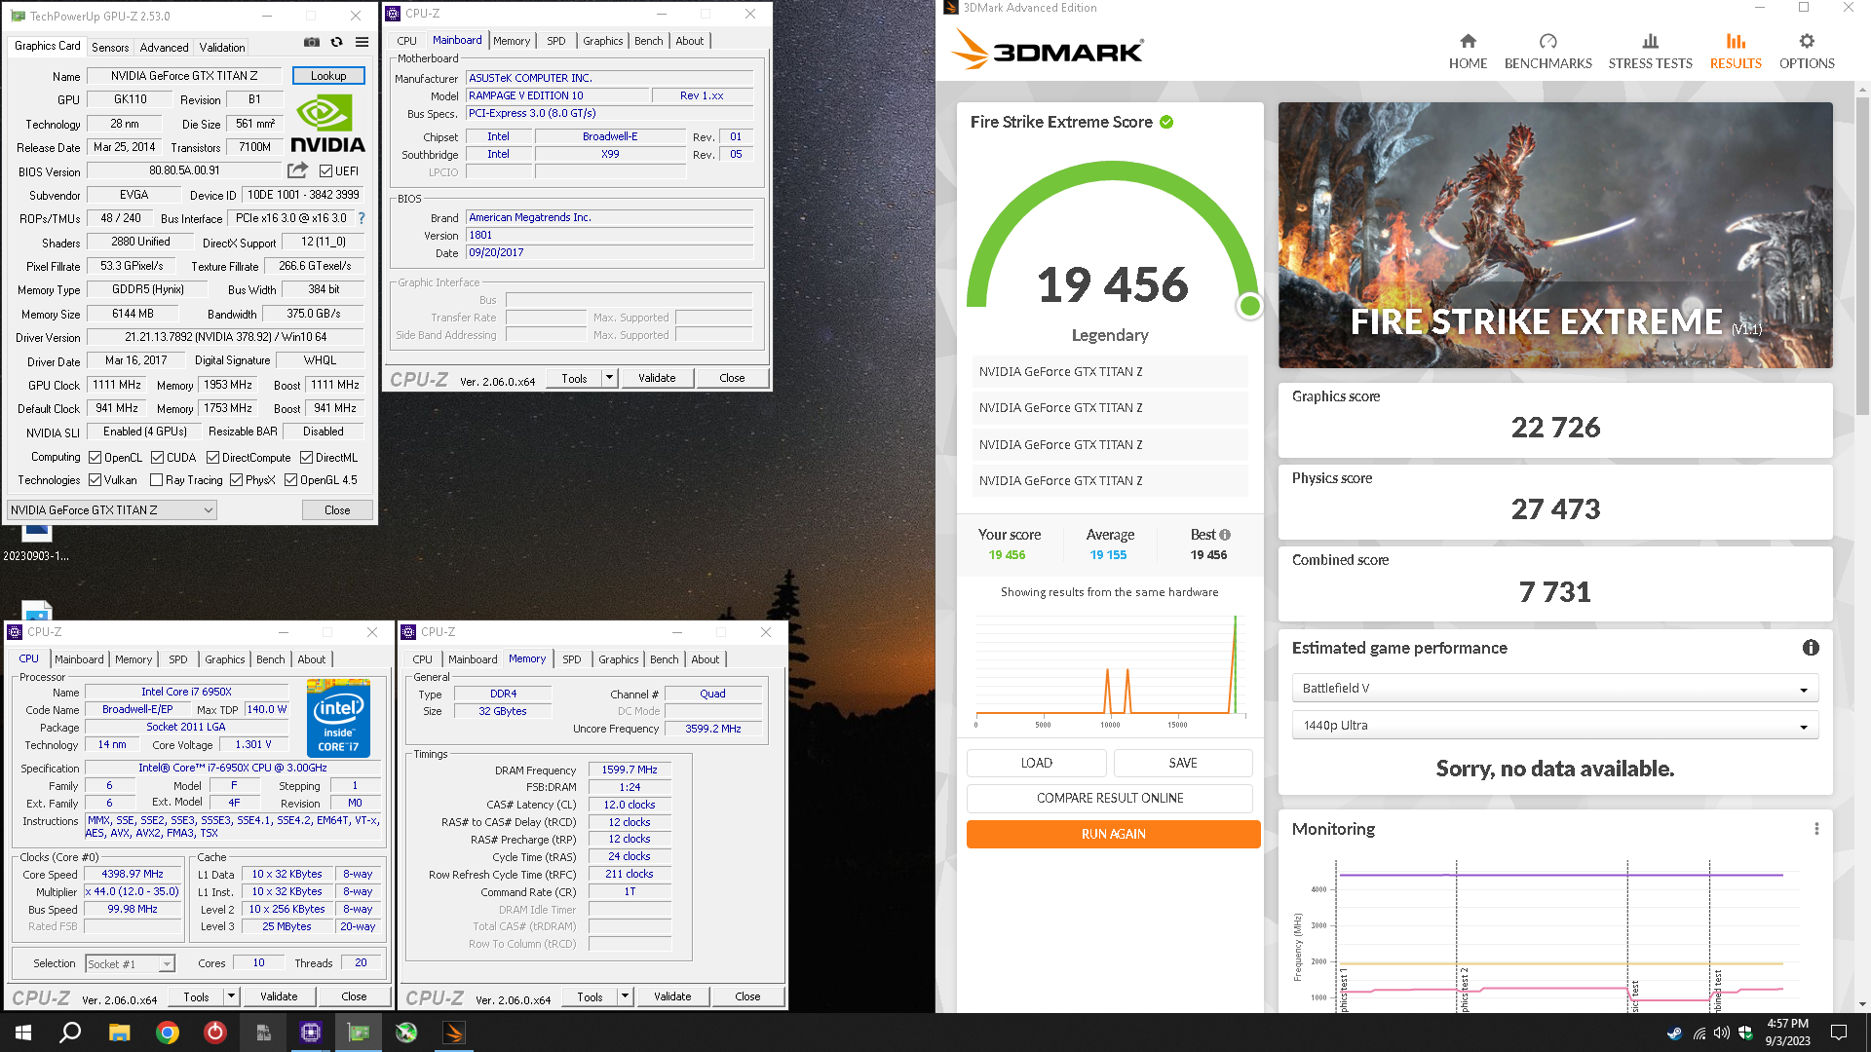The image size is (1871, 1052).
Task: Open Bench tab in Memory CPU-Z window
Action: pyautogui.click(x=664, y=659)
